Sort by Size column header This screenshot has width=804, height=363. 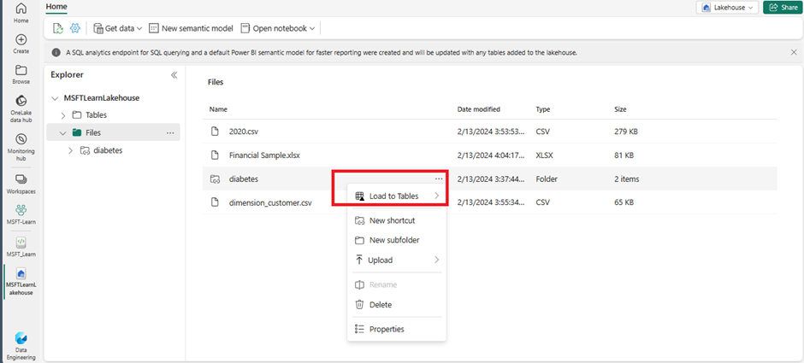[620, 109]
